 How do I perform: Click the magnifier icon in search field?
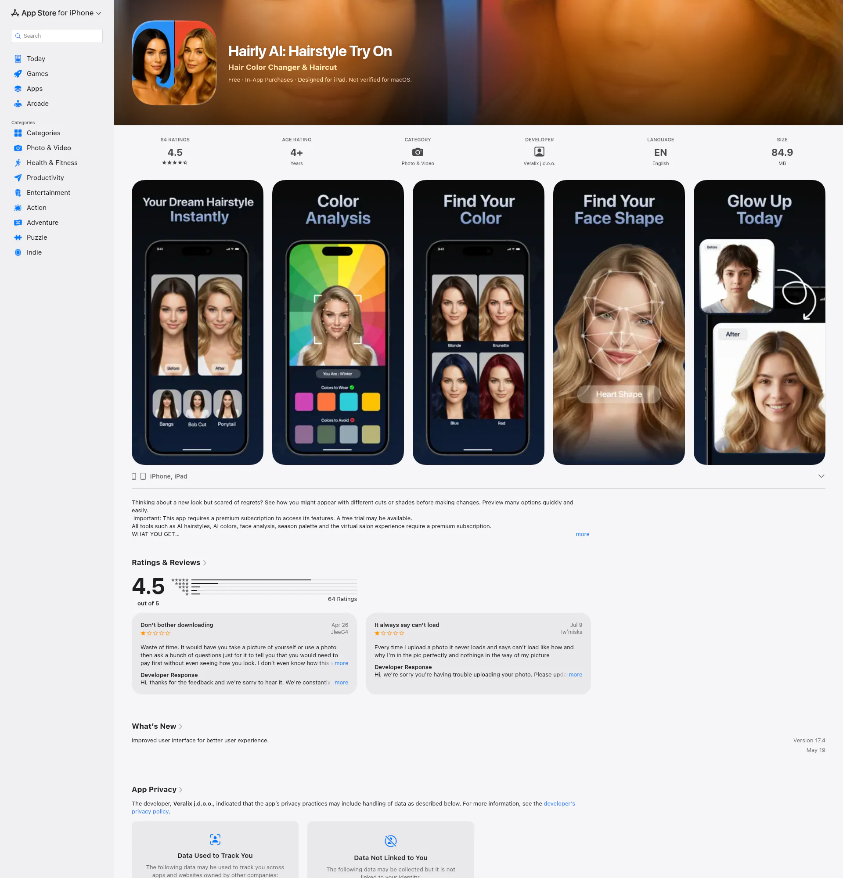18,36
